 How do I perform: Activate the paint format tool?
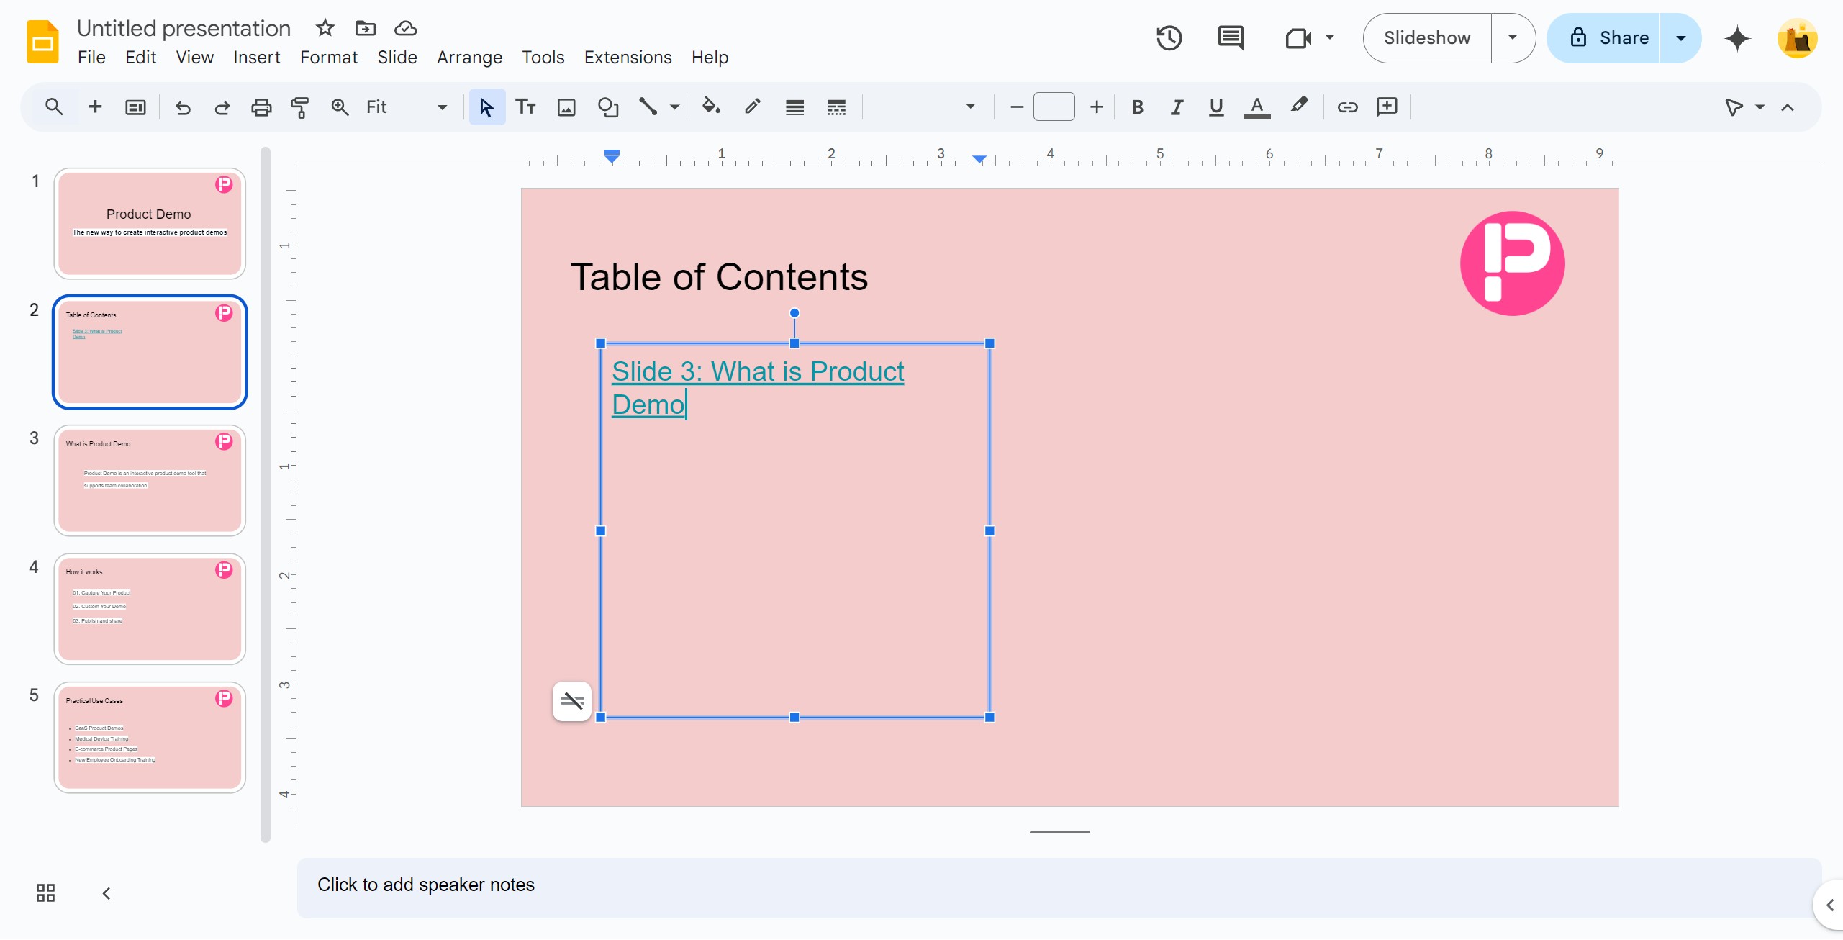(300, 107)
